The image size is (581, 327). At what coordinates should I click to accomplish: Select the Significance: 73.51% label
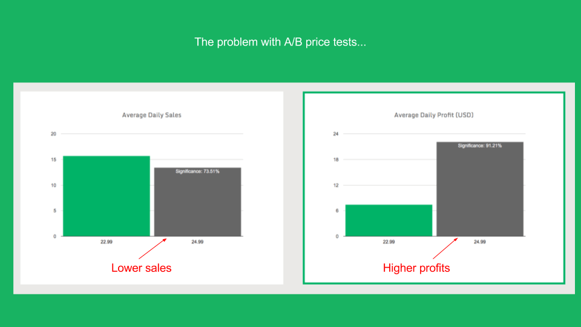[x=197, y=171]
